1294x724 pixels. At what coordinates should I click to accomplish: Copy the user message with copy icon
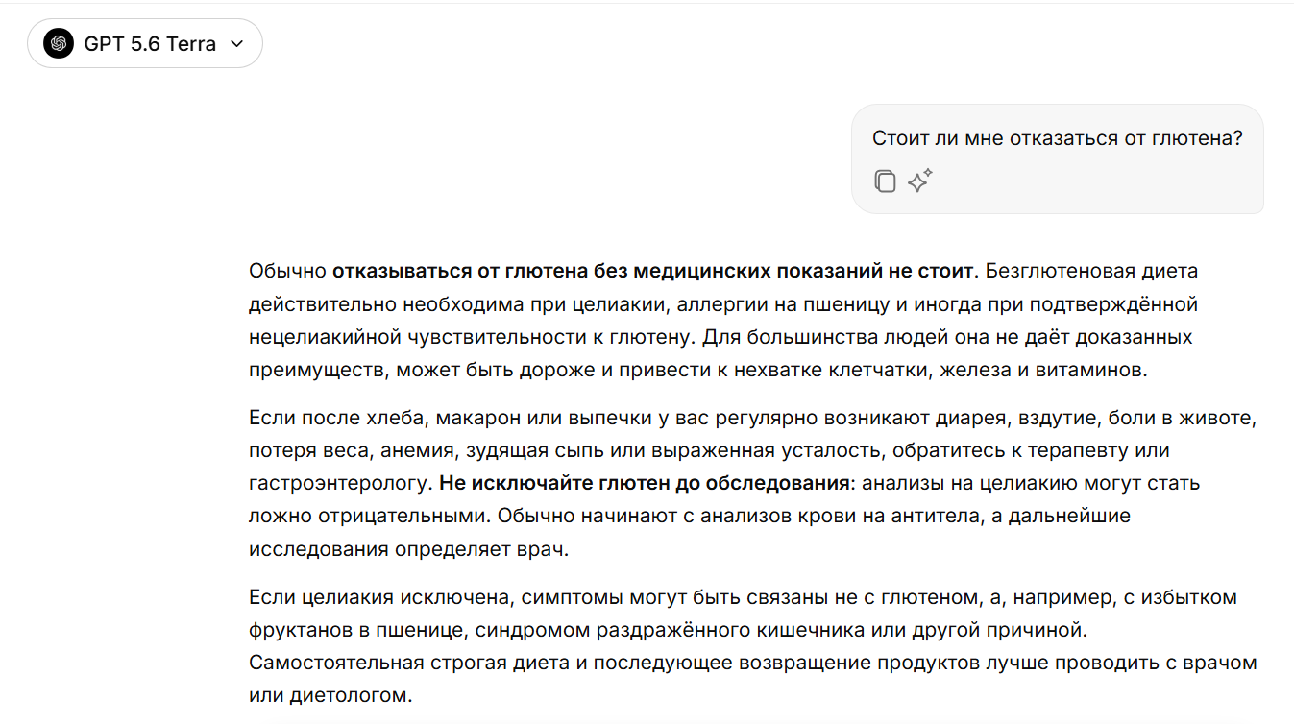[885, 181]
